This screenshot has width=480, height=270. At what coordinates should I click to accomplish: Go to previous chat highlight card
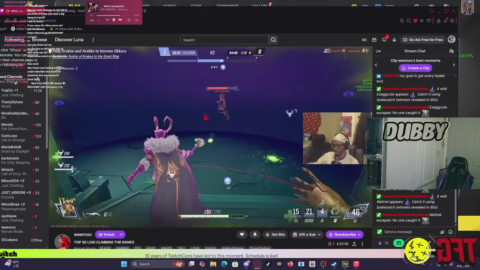point(376,65)
